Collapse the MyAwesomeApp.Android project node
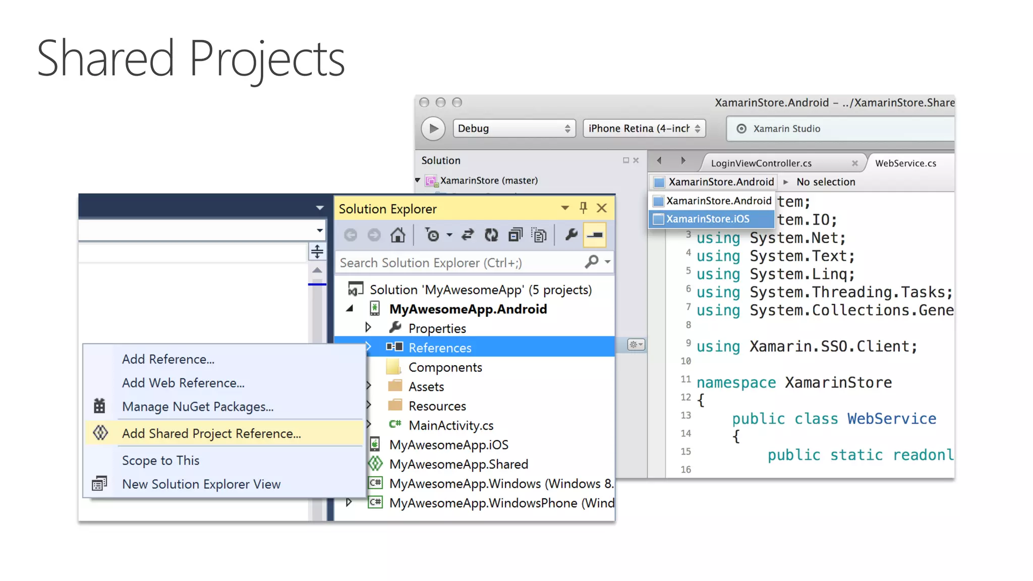Image resolution: width=1033 pixels, height=581 pixels. coord(350,309)
